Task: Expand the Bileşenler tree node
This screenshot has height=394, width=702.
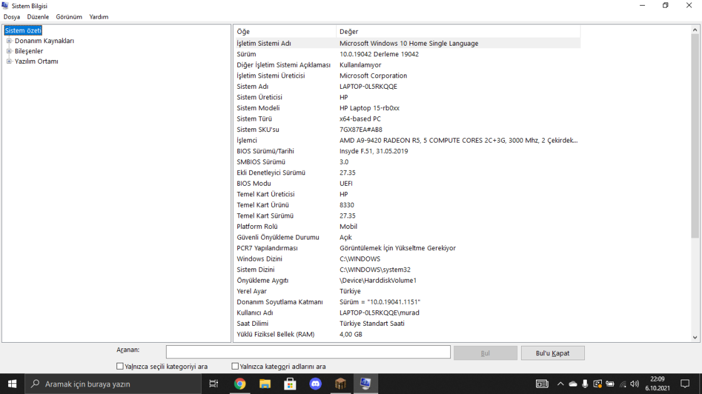Action: 9,51
